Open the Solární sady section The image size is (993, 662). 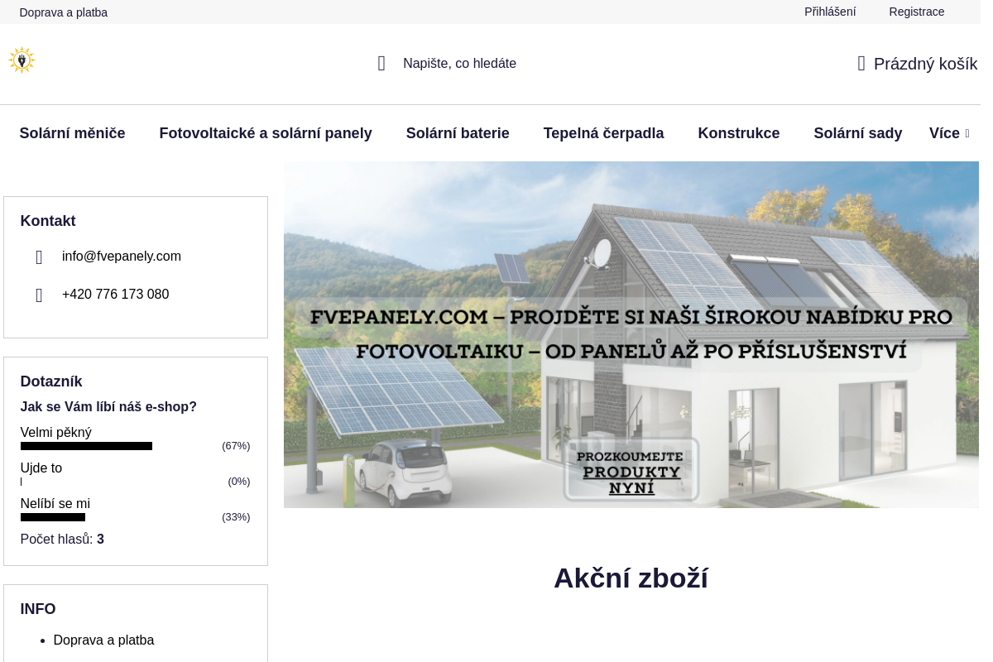(x=858, y=133)
